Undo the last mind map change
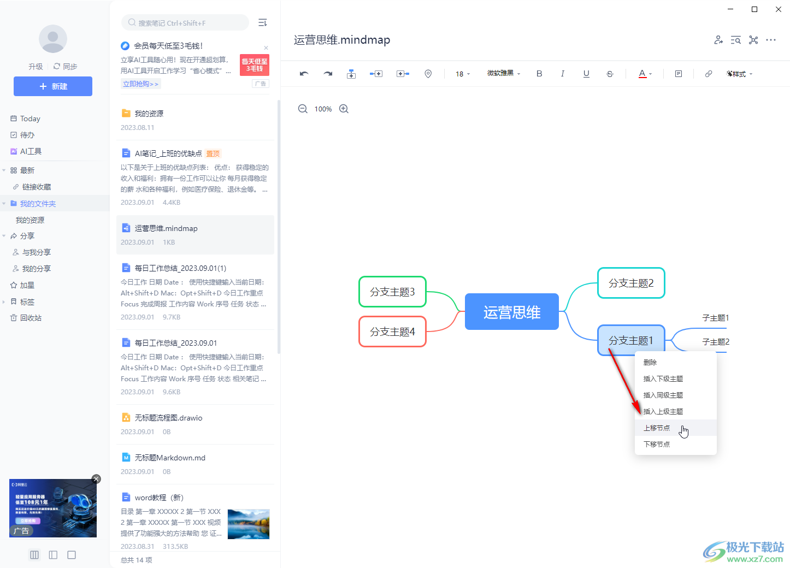The image size is (790, 568). (x=304, y=73)
